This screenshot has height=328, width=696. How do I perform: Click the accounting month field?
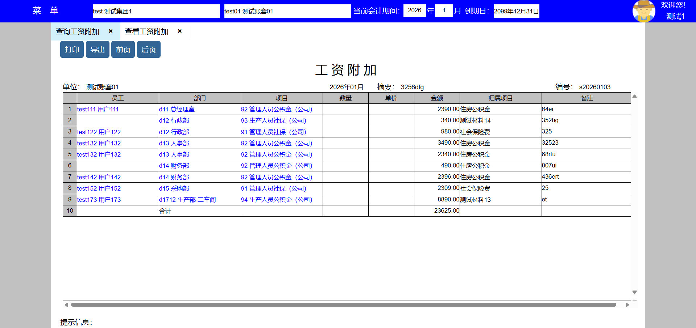[444, 10]
